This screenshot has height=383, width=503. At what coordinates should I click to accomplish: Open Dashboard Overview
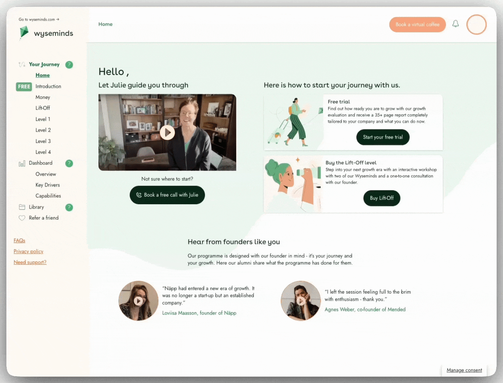46,174
